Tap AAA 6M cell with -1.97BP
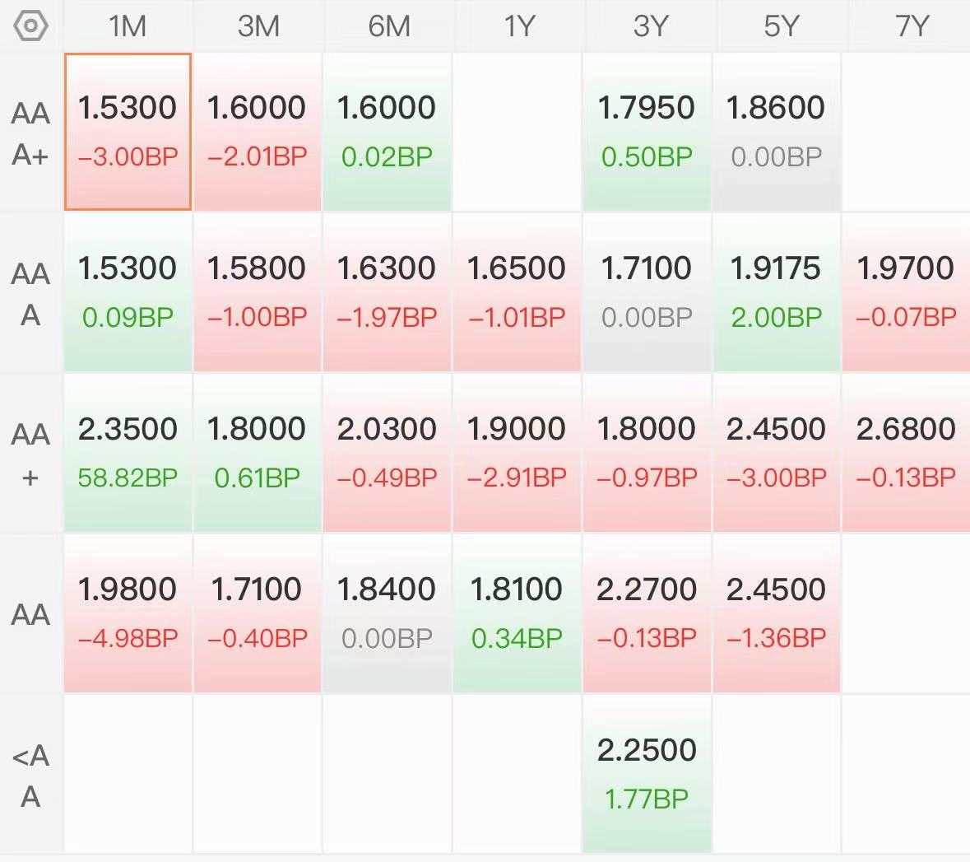 point(387,292)
